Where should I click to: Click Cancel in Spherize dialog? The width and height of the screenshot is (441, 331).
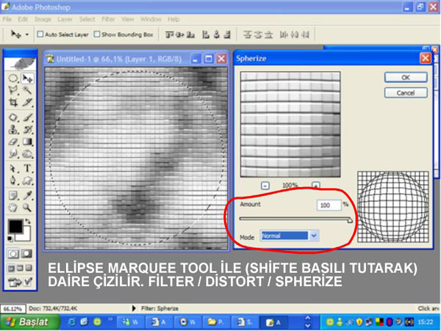point(406,93)
